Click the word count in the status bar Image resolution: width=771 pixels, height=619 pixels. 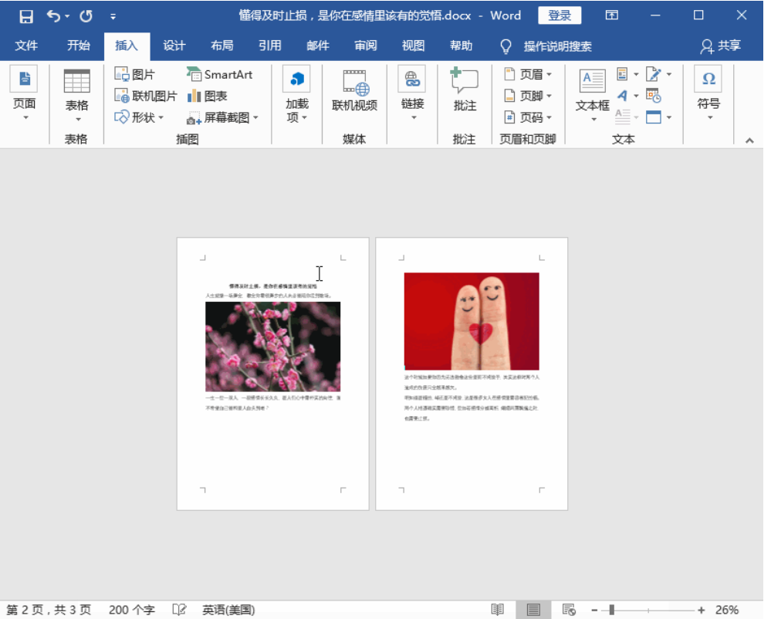(x=131, y=610)
